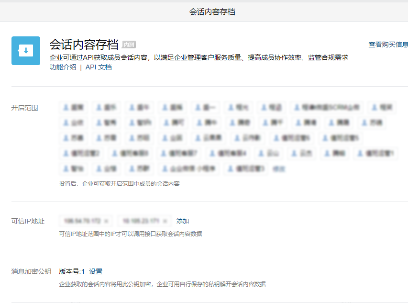Click the blue archive app icon
Viewport: 408px width, 303px height.
pyautogui.click(x=25, y=50)
